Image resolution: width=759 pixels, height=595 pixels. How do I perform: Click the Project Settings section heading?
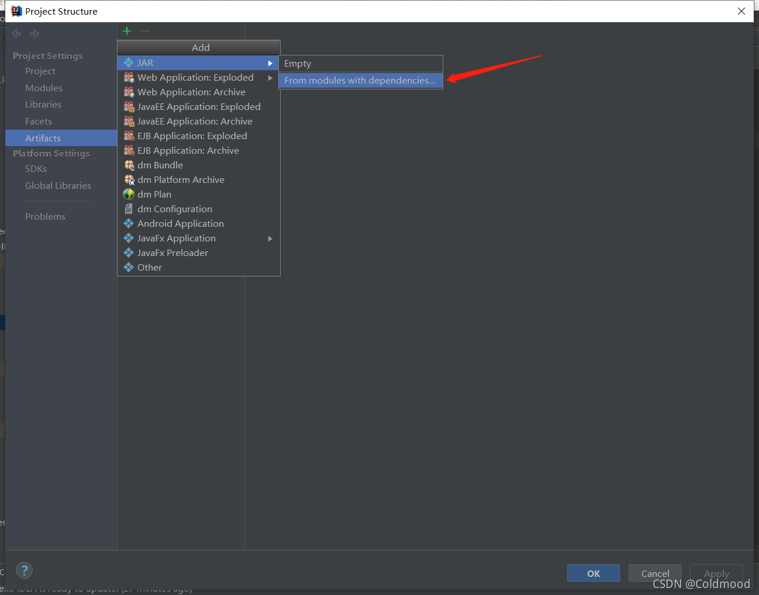tap(48, 56)
